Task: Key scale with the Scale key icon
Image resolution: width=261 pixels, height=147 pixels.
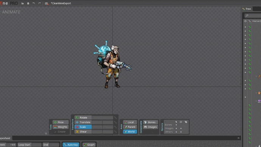Action: pyautogui.click(x=115, y=127)
